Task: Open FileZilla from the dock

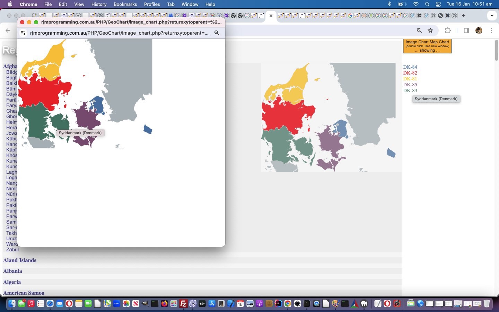Action: pyautogui.click(x=183, y=304)
